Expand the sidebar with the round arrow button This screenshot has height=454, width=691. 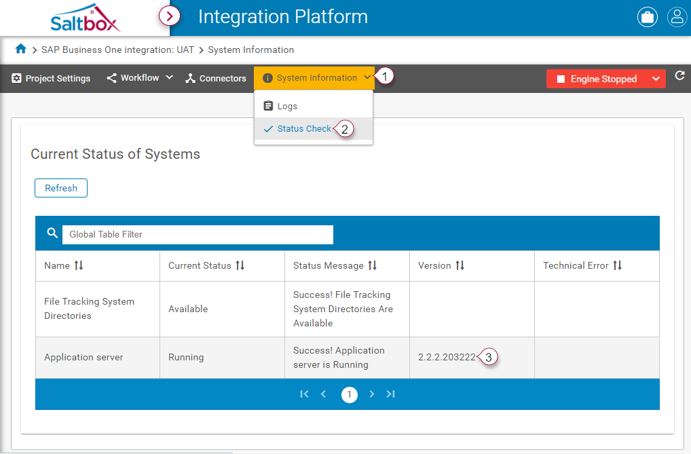pyautogui.click(x=170, y=16)
